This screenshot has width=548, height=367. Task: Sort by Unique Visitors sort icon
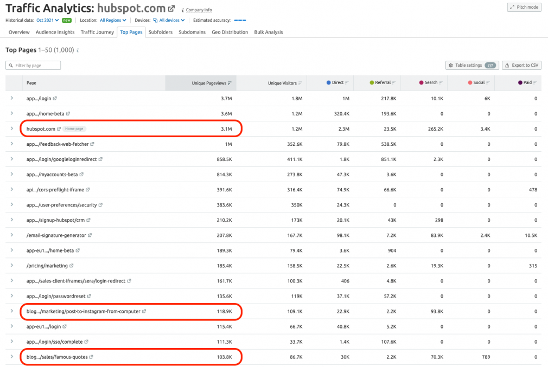(300, 83)
